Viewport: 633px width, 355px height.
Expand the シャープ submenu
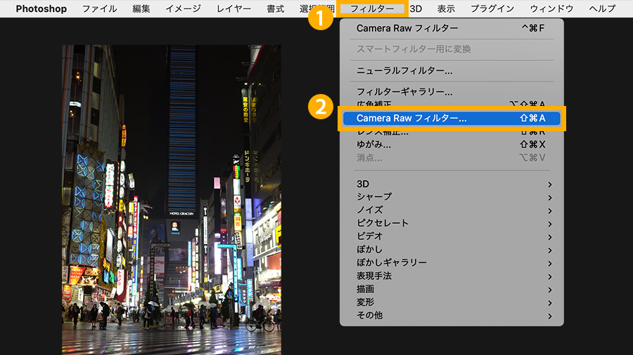452,197
